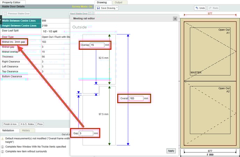The height and width of the screenshot is (157, 240).
Task: Open the Save Drawing dropdown arrow
Action: point(117,8)
